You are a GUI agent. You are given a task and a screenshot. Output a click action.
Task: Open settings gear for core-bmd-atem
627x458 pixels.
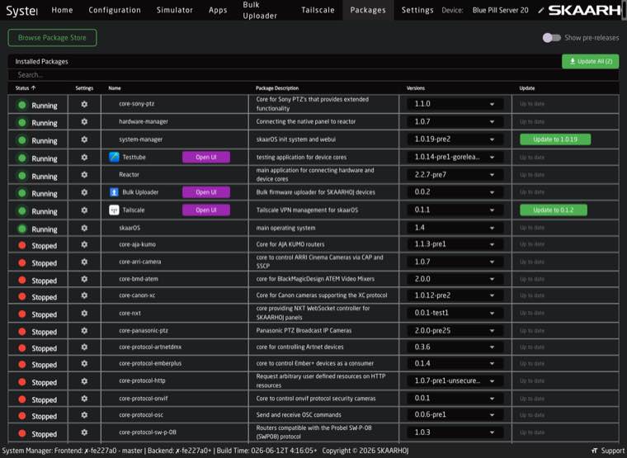tap(84, 279)
